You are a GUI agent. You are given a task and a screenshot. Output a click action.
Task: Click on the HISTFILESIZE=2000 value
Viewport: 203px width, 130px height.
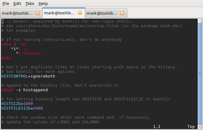(x=38, y=108)
